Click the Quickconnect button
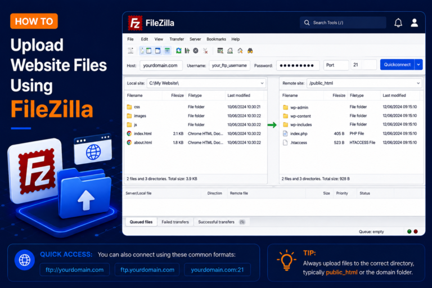Viewport: 432px width, 288px height. [397, 65]
